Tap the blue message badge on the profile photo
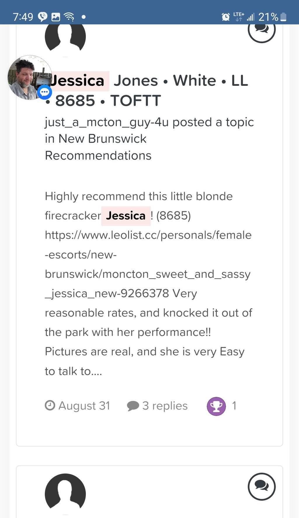The height and width of the screenshot is (518, 299). click(x=44, y=93)
